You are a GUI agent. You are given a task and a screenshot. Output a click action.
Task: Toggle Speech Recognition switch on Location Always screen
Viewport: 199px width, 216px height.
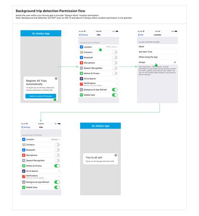tap(57, 160)
